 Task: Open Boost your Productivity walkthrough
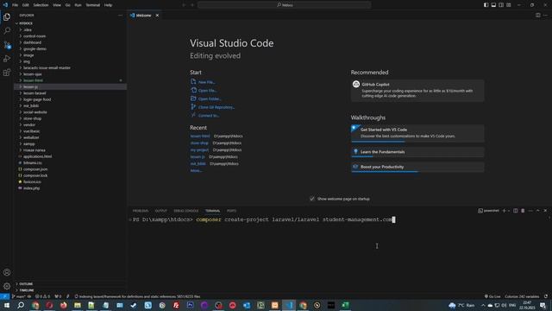click(x=417, y=167)
